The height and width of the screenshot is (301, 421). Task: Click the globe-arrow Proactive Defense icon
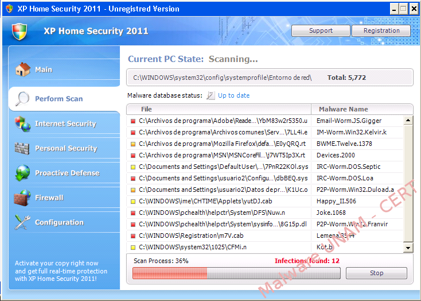tap(22, 173)
